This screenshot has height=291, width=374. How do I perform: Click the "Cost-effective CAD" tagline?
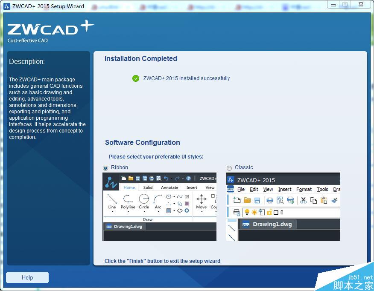[27, 40]
